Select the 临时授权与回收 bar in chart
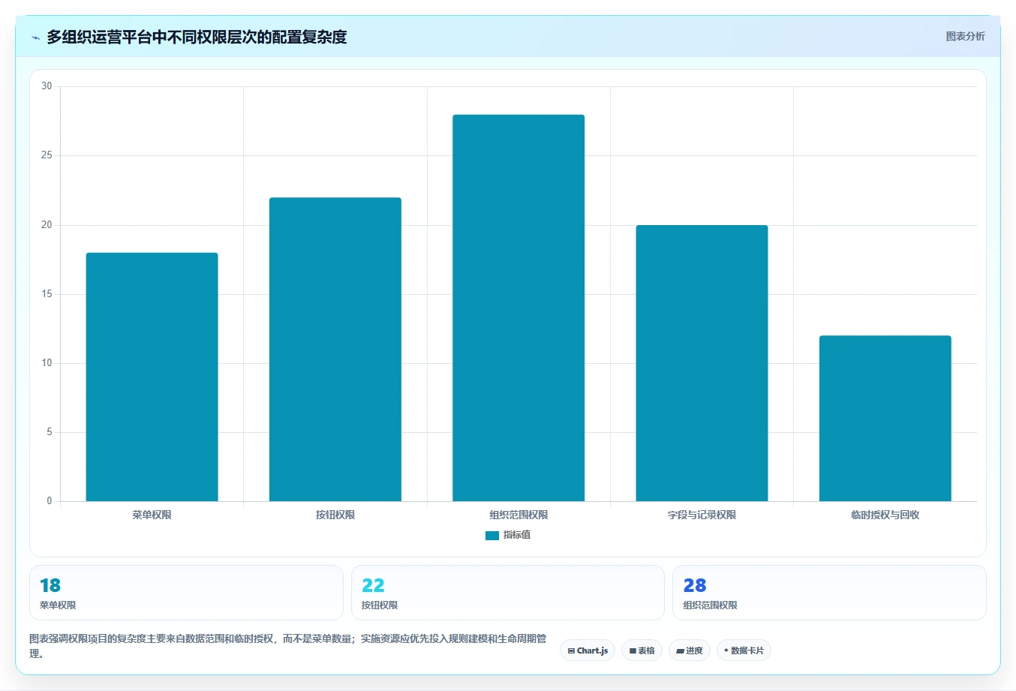 tap(885, 418)
